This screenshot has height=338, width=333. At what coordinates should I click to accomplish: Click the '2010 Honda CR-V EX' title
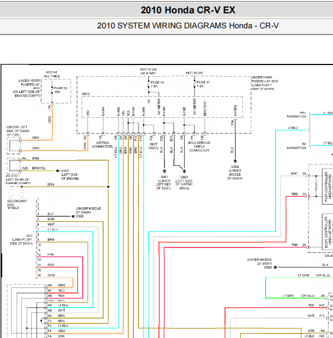pyautogui.click(x=188, y=10)
